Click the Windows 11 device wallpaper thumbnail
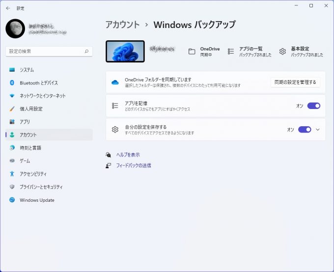The width and height of the screenshot is (334, 272). coord(125,52)
